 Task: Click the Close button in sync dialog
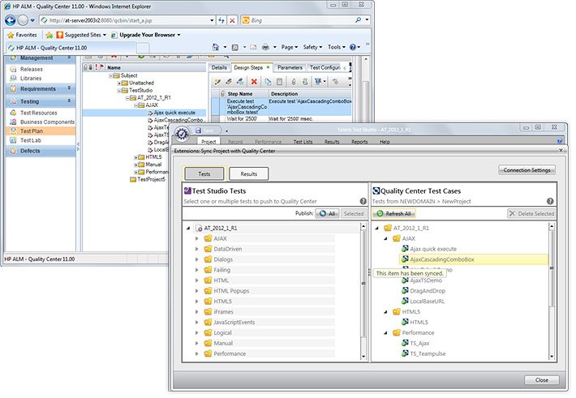(x=542, y=380)
